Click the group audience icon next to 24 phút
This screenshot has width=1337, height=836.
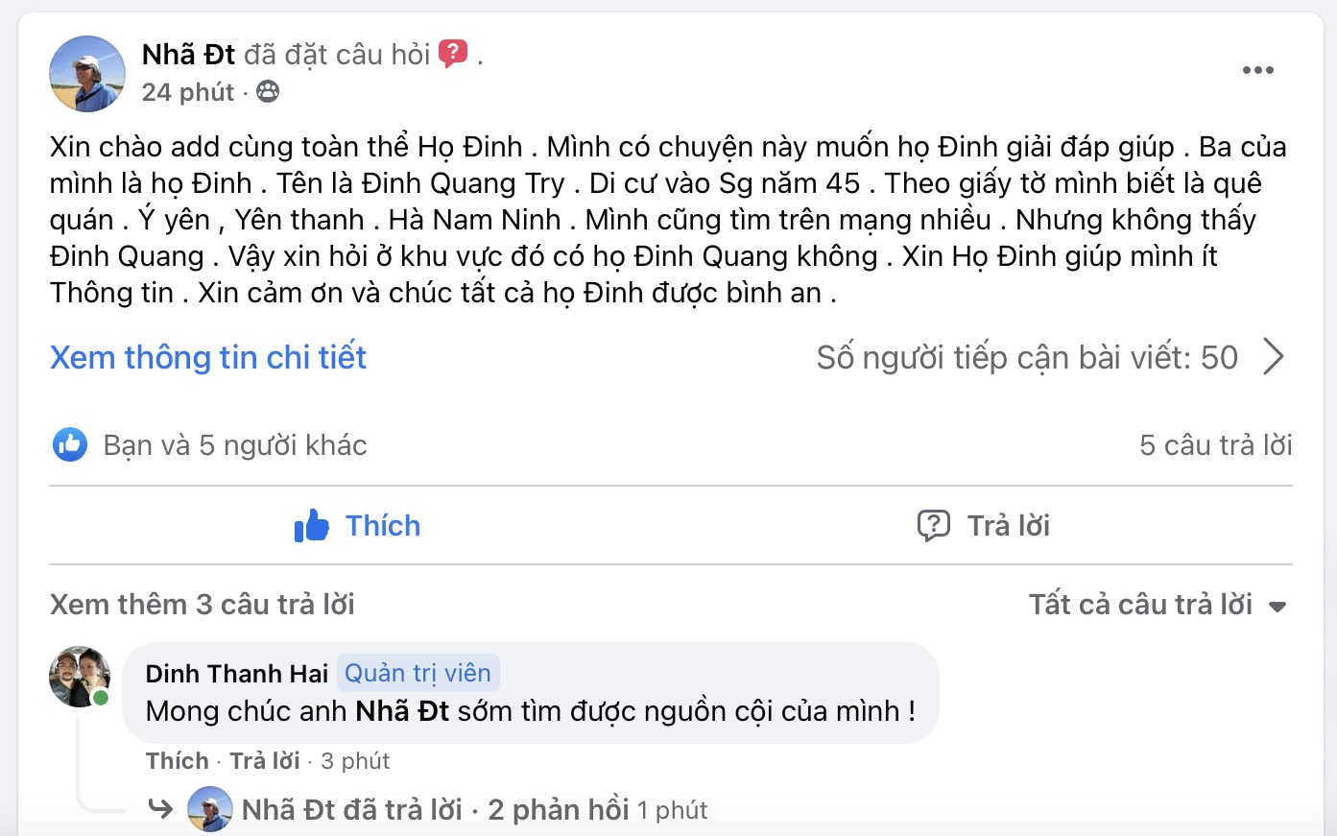pos(268,92)
